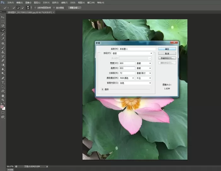Open the 背景内容 dropdown showing 白色

tap(135, 83)
